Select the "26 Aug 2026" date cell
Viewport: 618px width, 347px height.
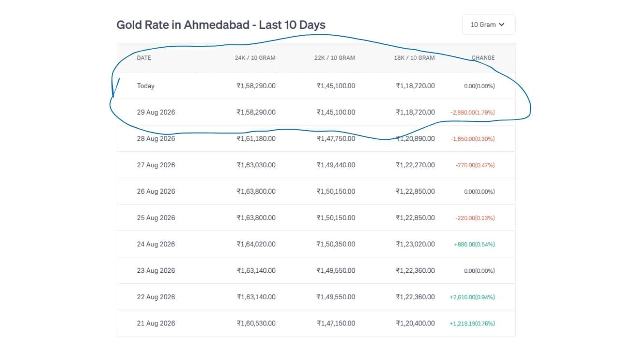pos(156,191)
